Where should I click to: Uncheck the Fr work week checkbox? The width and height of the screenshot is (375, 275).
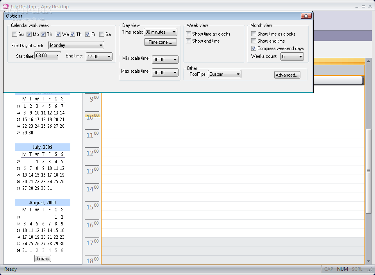87,34
